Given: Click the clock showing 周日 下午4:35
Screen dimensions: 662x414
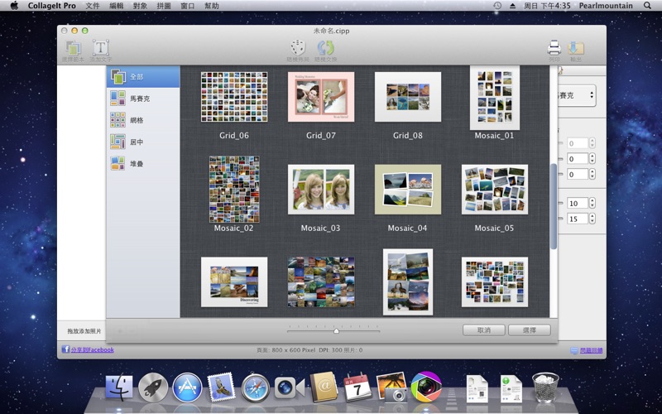Looking at the screenshot, I should click(547, 6).
